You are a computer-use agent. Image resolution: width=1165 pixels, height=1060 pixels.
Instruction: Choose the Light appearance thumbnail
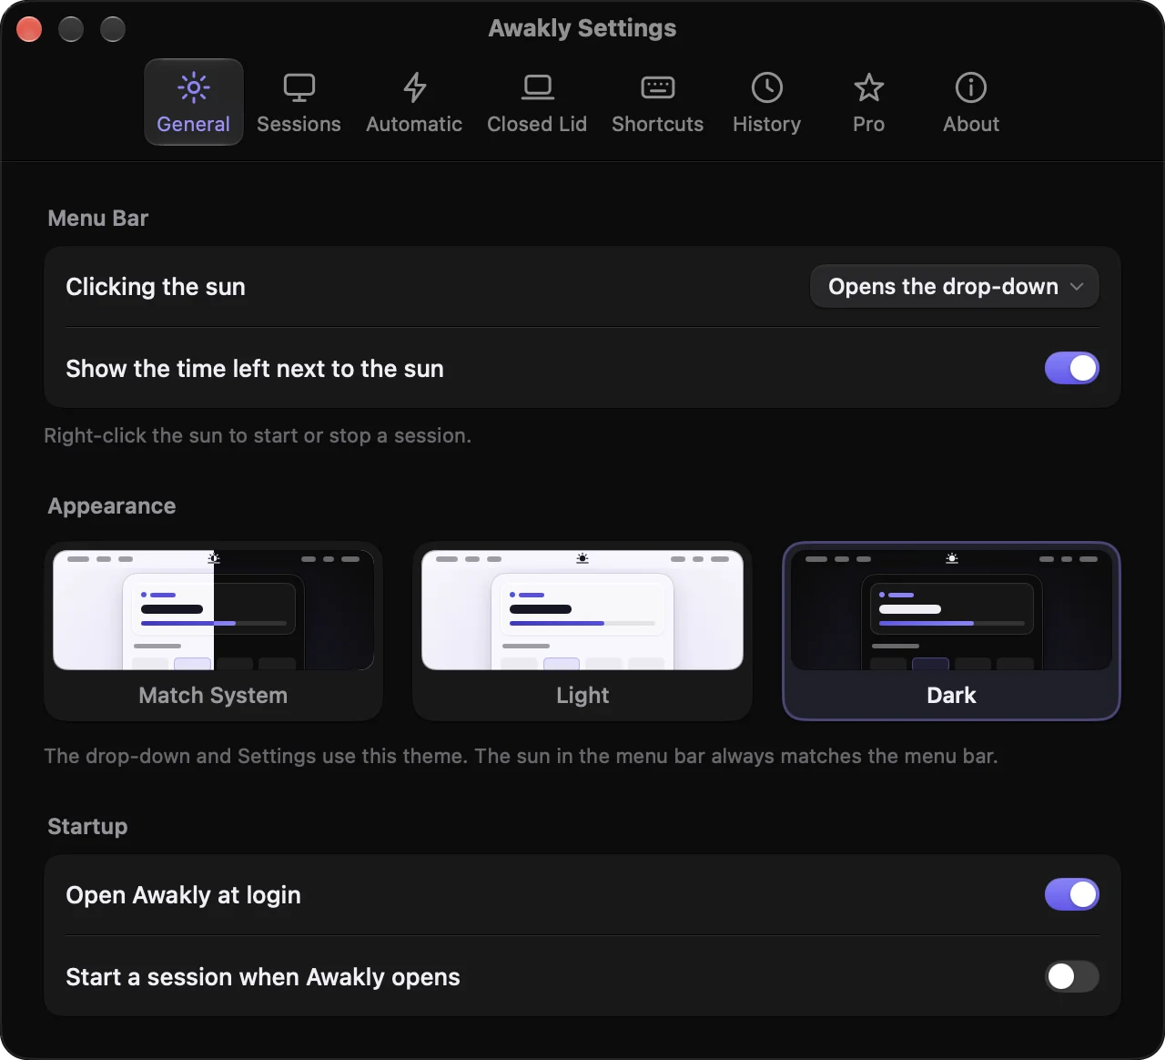pyautogui.click(x=582, y=631)
